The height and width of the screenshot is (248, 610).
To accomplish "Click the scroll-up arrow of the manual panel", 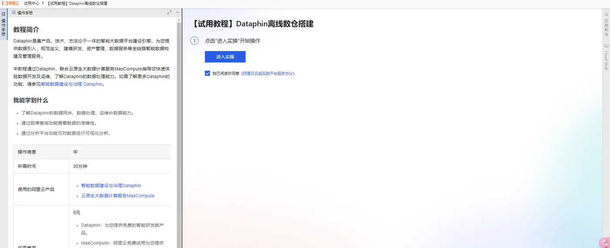I will tap(179, 20).
